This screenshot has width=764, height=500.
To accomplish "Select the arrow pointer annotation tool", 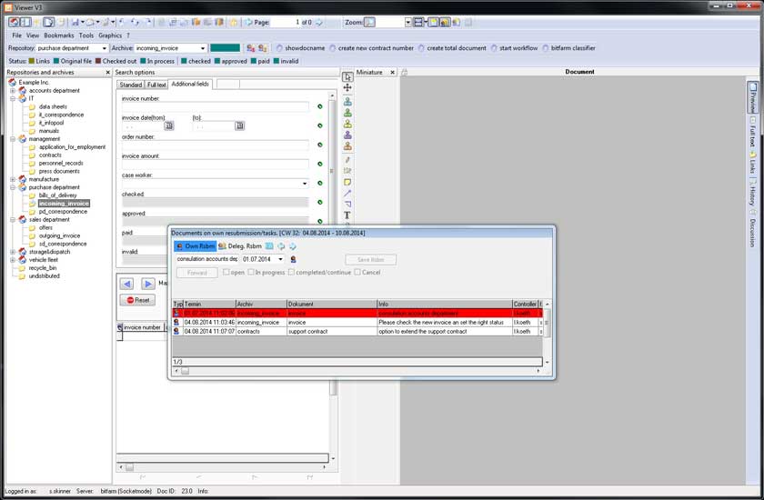I will coord(347,77).
